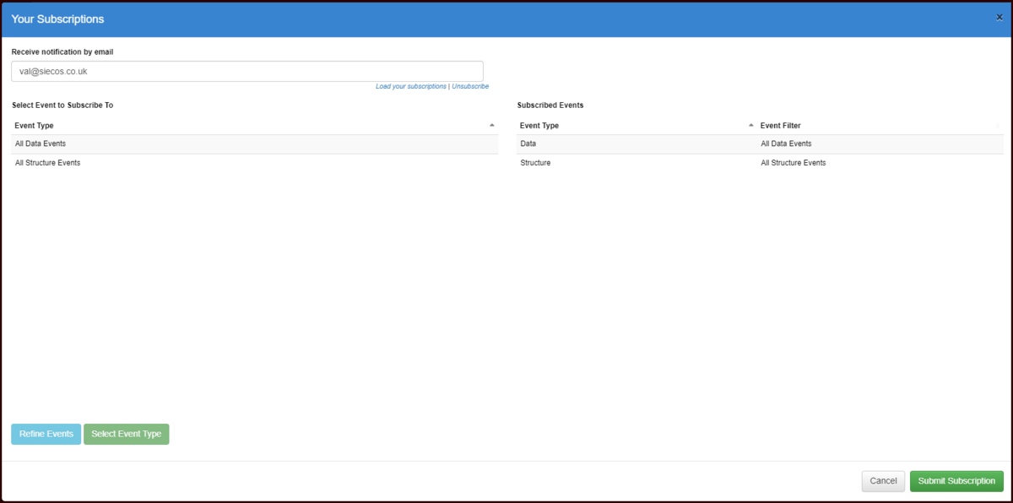
Task: Sort the left Event Type column ascending
Action: pos(492,124)
